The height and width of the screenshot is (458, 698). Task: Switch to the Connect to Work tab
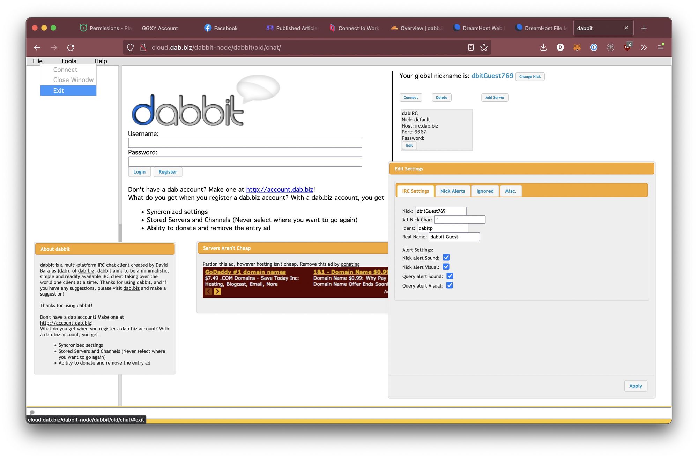(355, 28)
